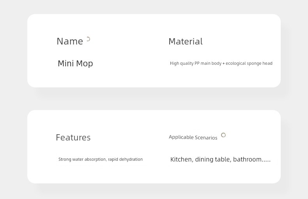Click the Applicable Scenarios heading
The height and width of the screenshot is (199, 308).
193,137
